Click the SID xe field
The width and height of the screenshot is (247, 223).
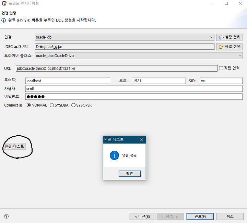pos(221,81)
